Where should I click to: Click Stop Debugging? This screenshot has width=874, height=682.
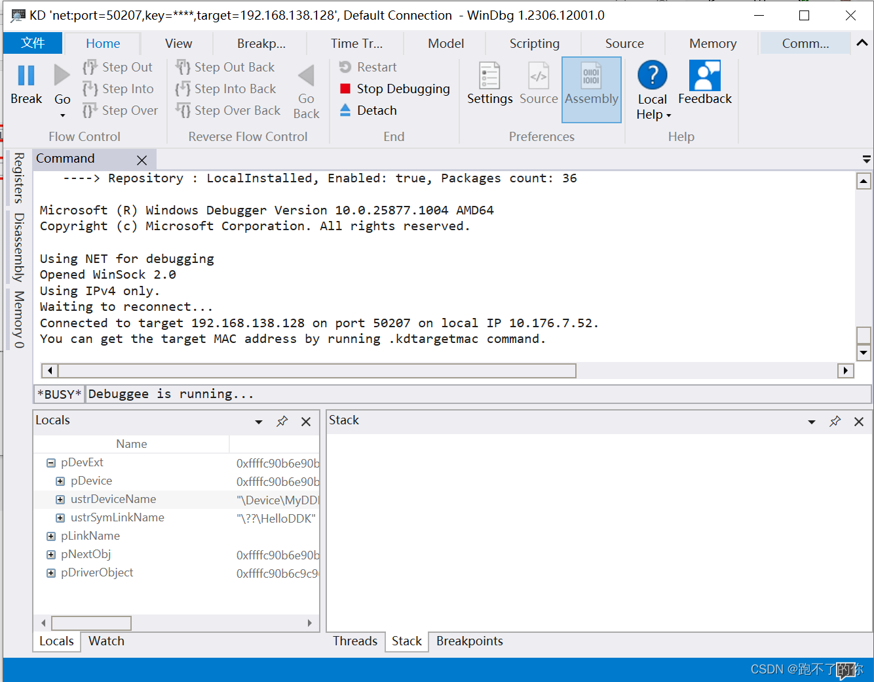pos(394,89)
